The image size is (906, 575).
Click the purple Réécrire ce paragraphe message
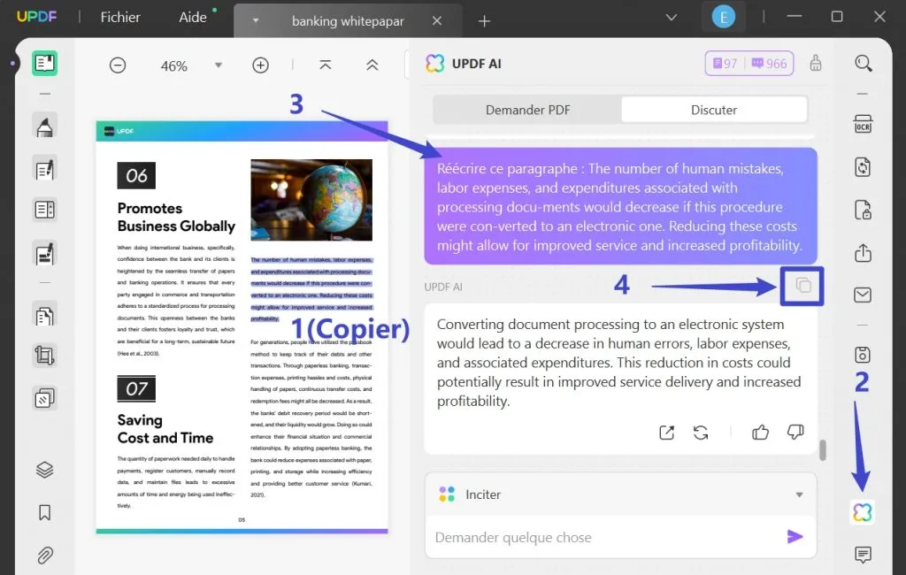coord(620,206)
